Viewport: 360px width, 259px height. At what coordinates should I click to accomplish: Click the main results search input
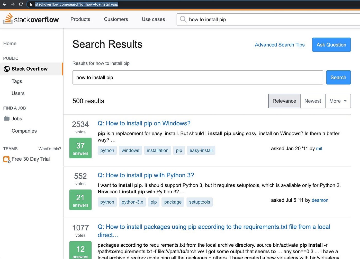pos(198,77)
